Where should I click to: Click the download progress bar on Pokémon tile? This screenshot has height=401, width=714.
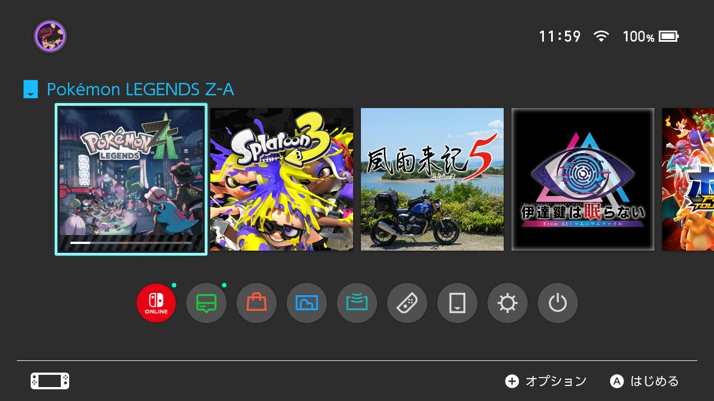131,243
